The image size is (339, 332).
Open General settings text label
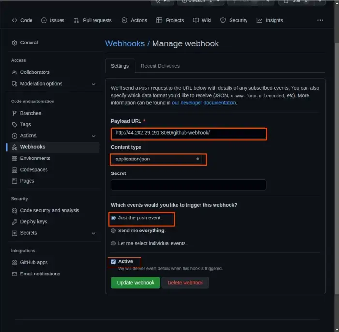pyautogui.click(x=29, y=43)
